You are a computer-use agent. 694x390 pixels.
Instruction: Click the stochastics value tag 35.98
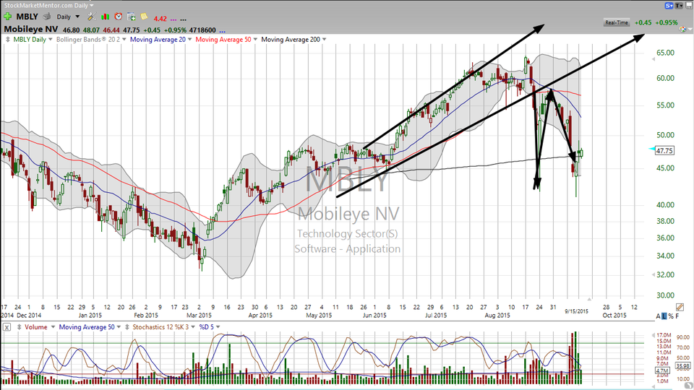click(x=683, y=366)
